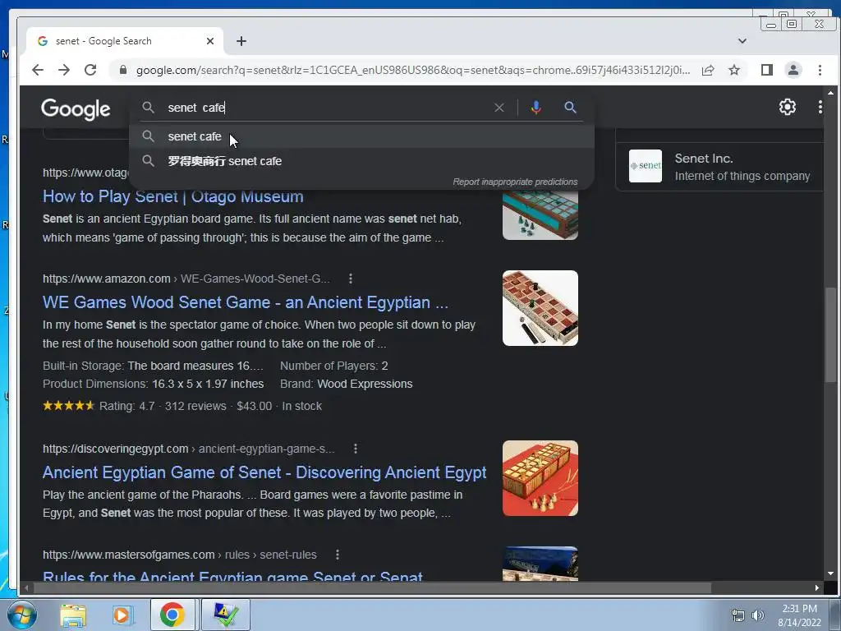This screenshot has width=841, height=631.
Task: Select the '罗得奥商行 senet cafe' suggestion
Action: click(x=362, y=161)
